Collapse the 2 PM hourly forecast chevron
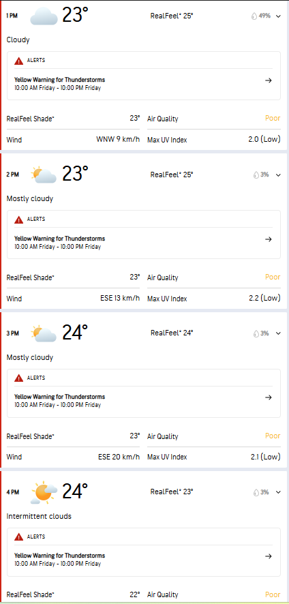The image size is (289, 604). click(279, 175)
